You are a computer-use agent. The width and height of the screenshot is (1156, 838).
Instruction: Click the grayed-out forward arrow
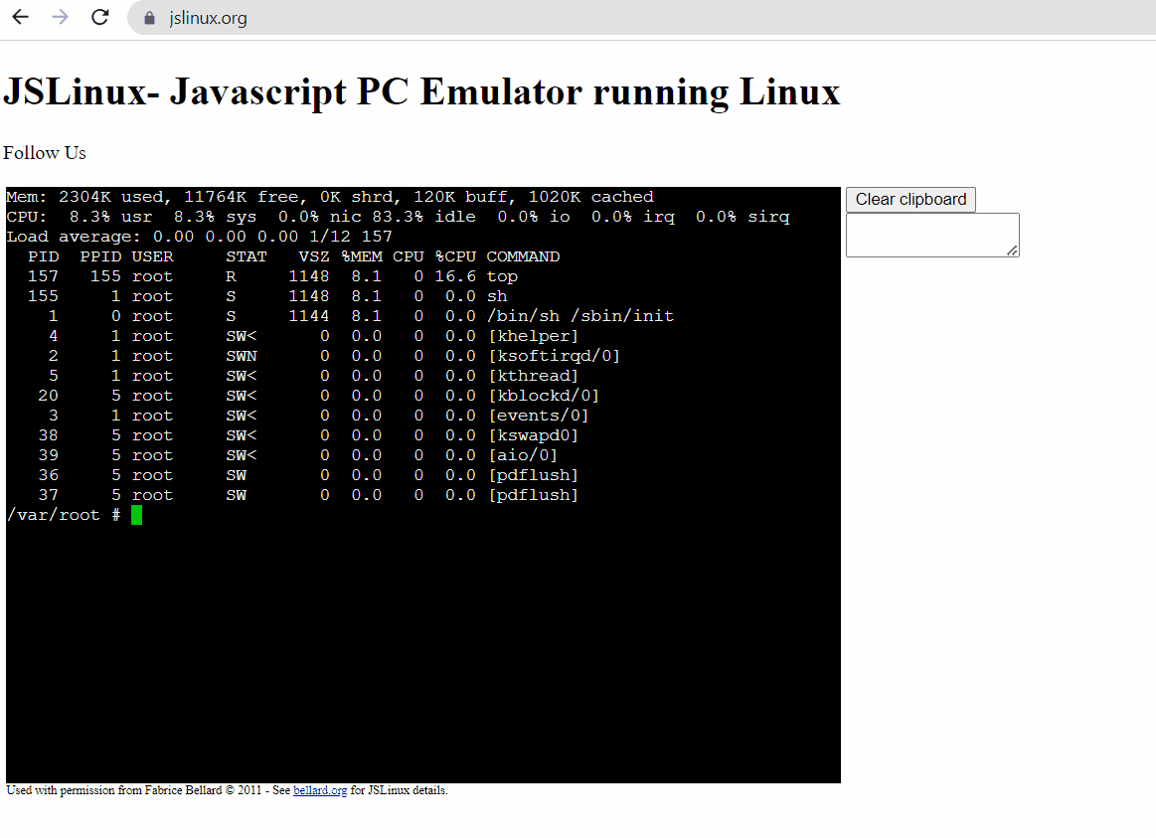60,17
